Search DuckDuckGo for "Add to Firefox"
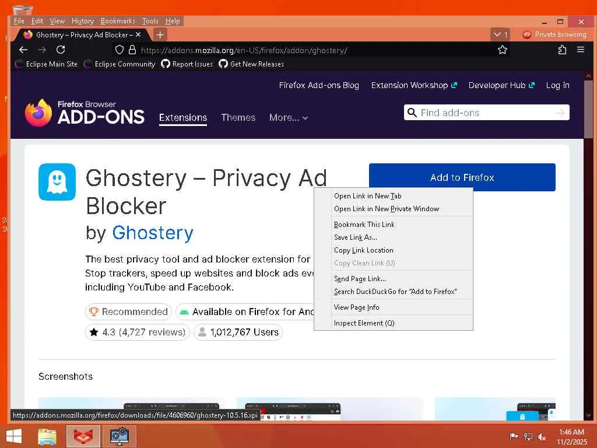 coord(394,292)
